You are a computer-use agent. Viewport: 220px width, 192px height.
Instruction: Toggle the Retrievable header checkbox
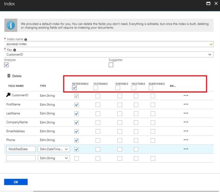click(x=74, y=88)
